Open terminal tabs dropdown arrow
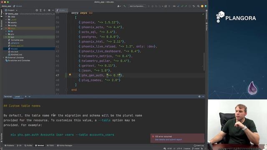The height and width of the screenshot is (150, 267). coord(30,96)
